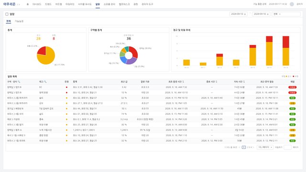
Task: Open the start date picker showing 2026-09-10
Action: click(x=238, y=14)
